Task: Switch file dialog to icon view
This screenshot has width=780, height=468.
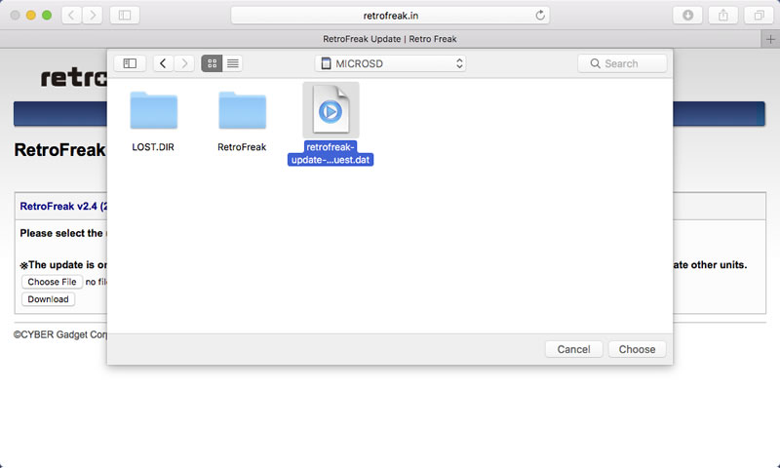Action: (x=212, y=63)
